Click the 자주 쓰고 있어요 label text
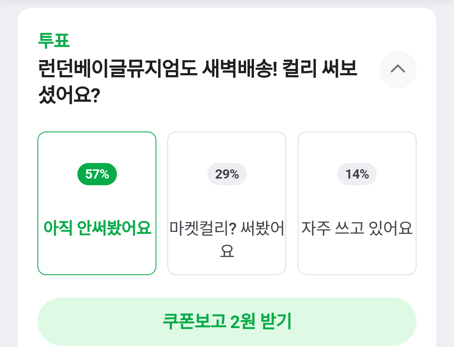The image size is (454, 347). (357, 228)
